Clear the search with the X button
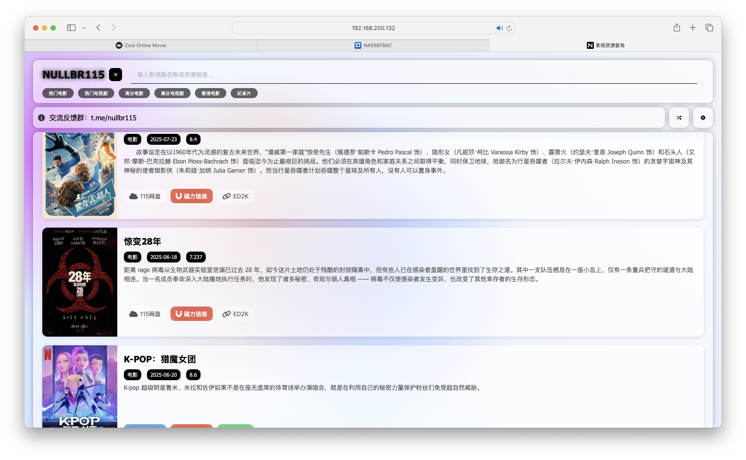The image size is (746, 460). [116, 74]
